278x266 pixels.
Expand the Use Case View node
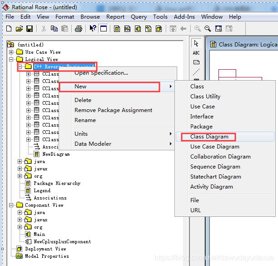[x=11, y=52]
